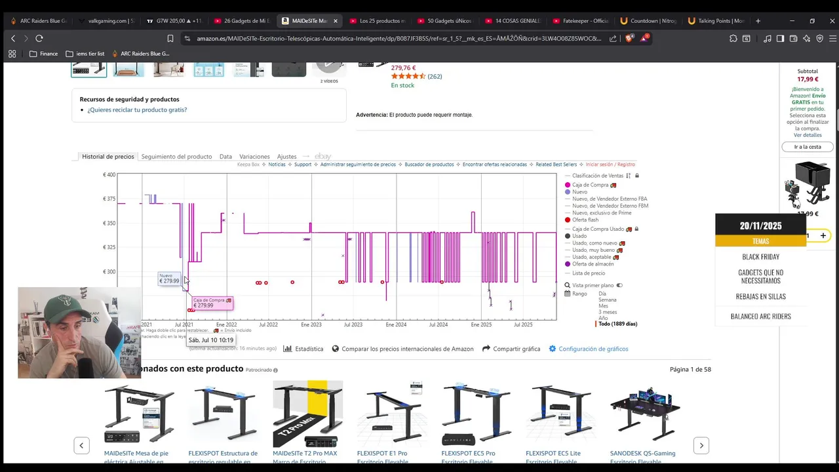Image resolution: width=839 pixels, height=472 pixels.
Task: Open the music note playlist icon
Action: (768, 39)
